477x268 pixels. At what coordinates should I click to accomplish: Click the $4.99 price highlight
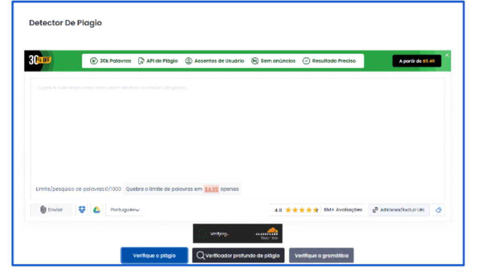[211, 189]
